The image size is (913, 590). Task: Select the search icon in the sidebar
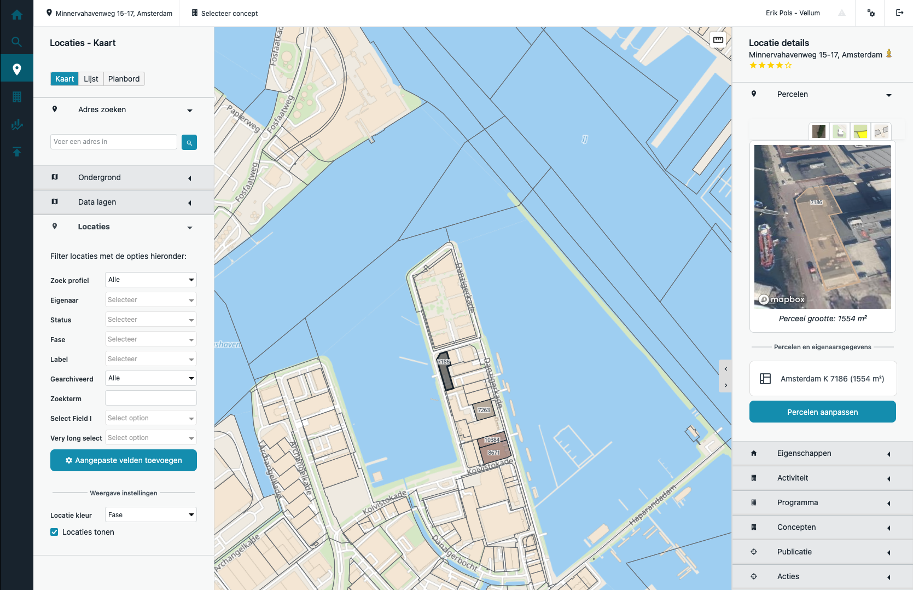point(16,42)
